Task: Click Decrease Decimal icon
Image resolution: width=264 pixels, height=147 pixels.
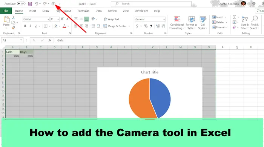Action: click(x=163, y=26)
